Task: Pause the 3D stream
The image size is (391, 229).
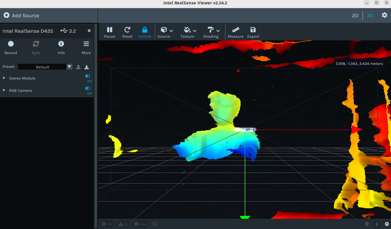Action: pyautogui.click(x=110, y=32)
